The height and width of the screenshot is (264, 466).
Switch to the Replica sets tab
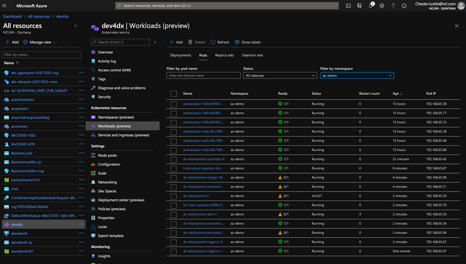point(224,55)
